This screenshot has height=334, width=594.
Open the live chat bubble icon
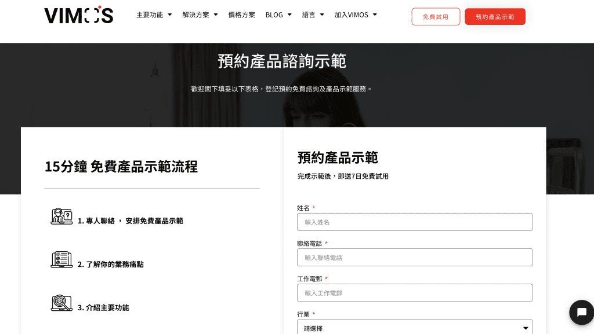click(x=581, y=312)
